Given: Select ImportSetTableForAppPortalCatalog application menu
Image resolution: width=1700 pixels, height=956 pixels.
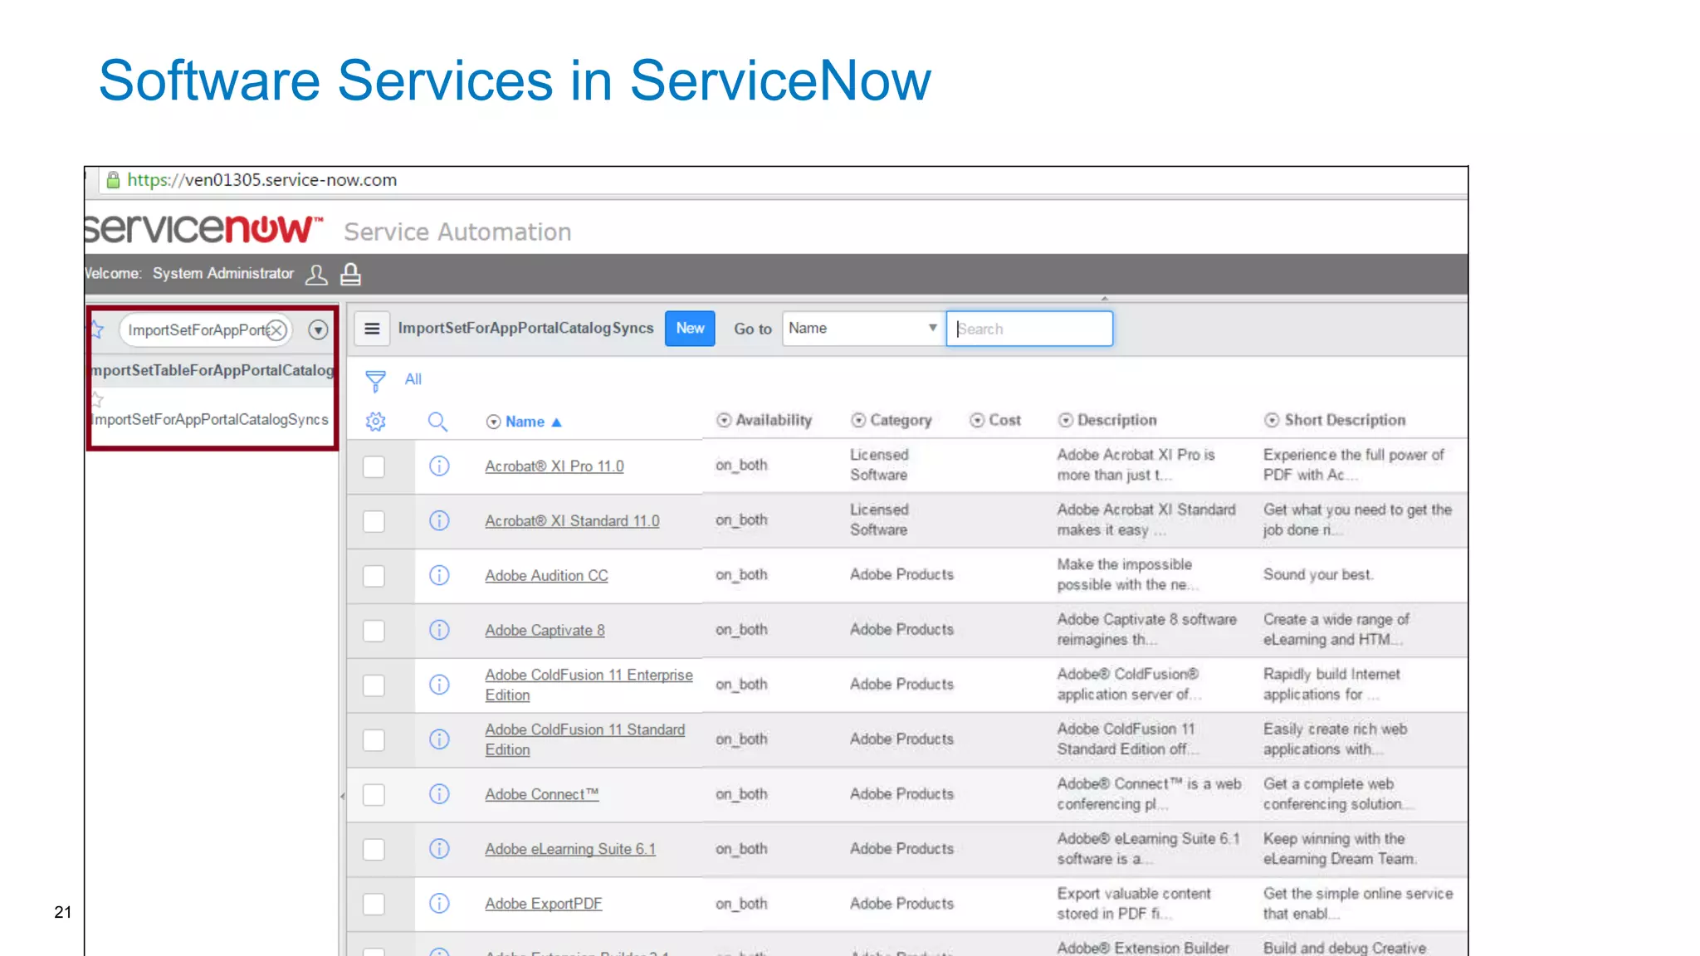Looking at the screenshot, I should click(x=212, y=370).
